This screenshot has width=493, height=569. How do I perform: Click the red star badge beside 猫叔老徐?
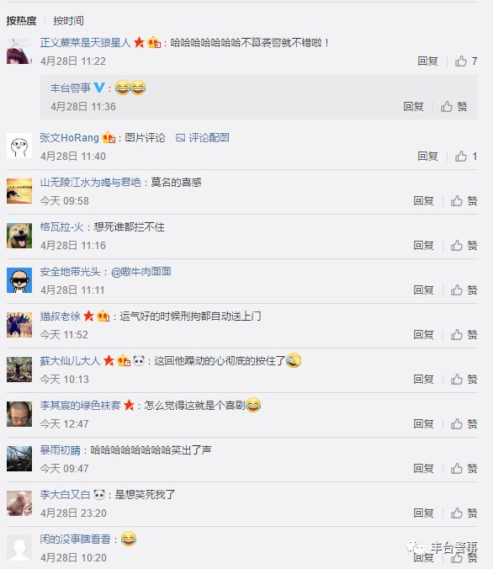(x=88, y=316)
